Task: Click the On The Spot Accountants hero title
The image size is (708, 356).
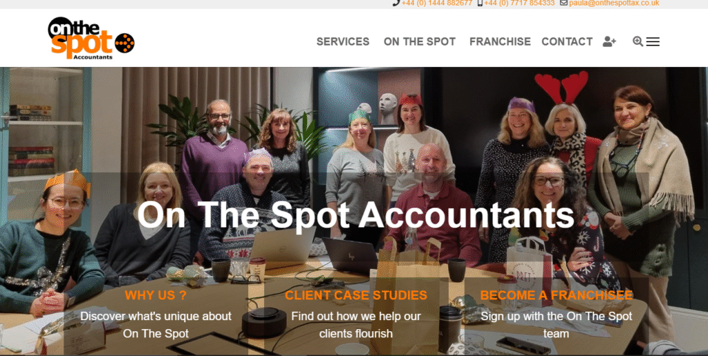Action: 355,215
